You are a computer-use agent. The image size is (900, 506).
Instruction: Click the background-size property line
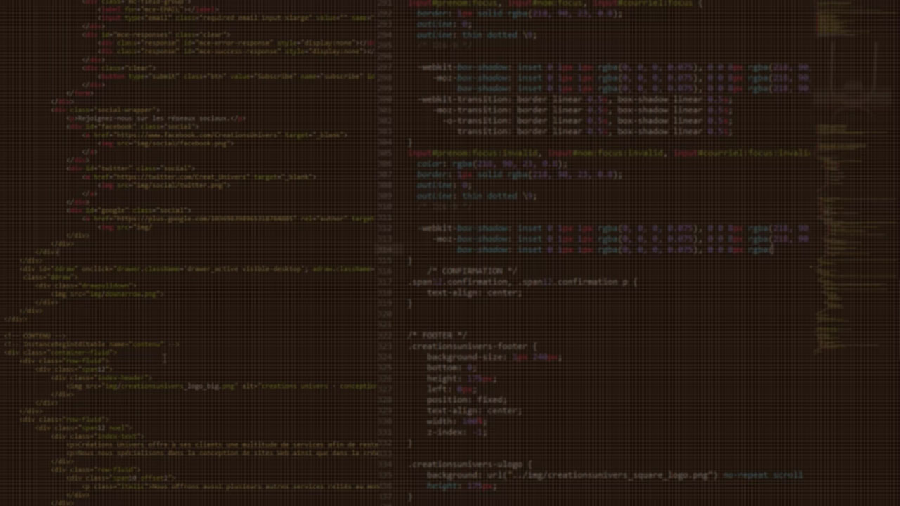493,357
